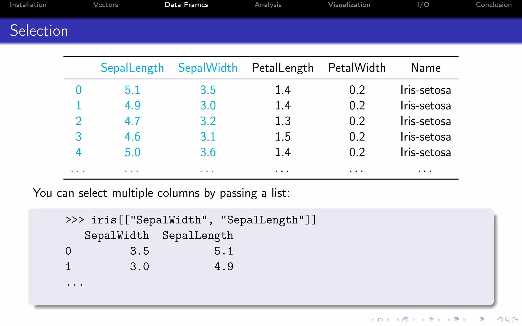Click Iris-setosa in row 0
The image size is (522, 326).
click(426, 90)
